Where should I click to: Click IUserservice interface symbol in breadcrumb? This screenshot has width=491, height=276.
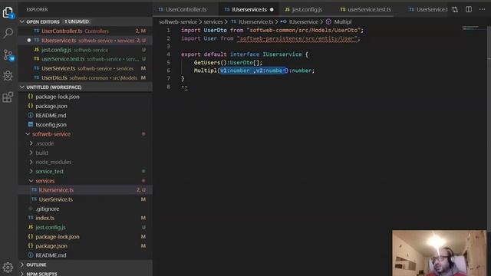[x=300, y=22]
